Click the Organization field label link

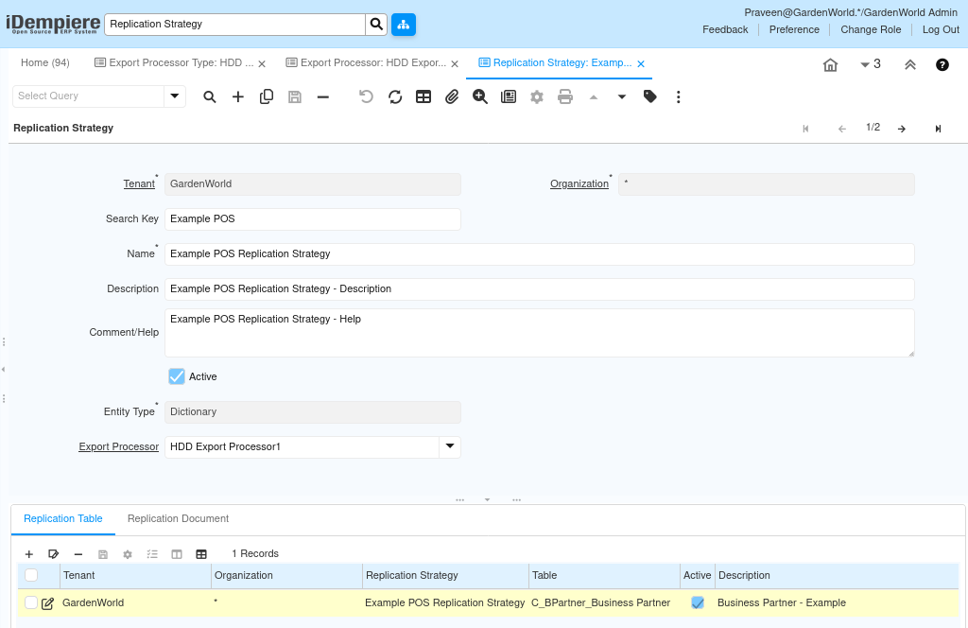pos(579,184)
